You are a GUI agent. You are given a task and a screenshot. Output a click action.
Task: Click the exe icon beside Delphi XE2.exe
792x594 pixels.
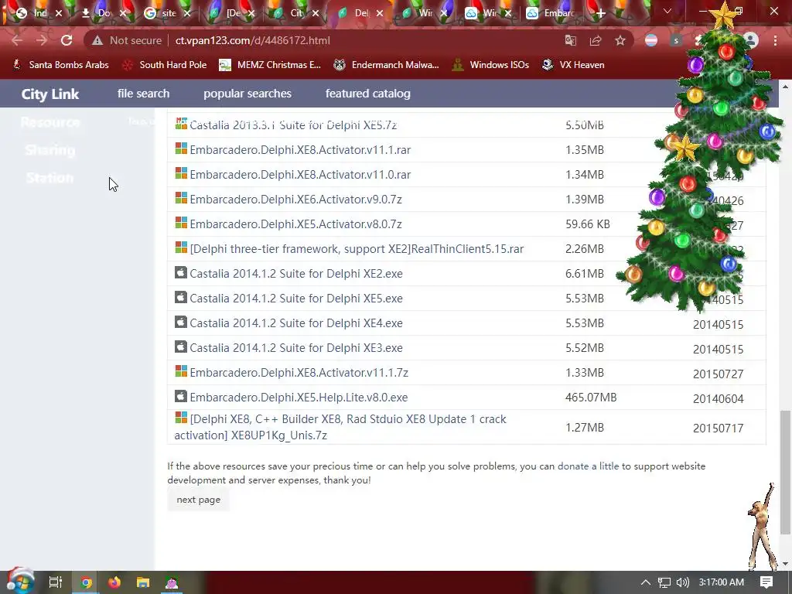pyautogui.click(x=181, y=273)
